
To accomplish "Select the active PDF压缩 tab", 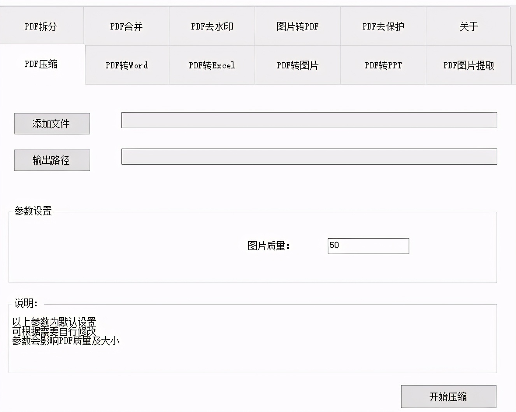I will 41,64.
